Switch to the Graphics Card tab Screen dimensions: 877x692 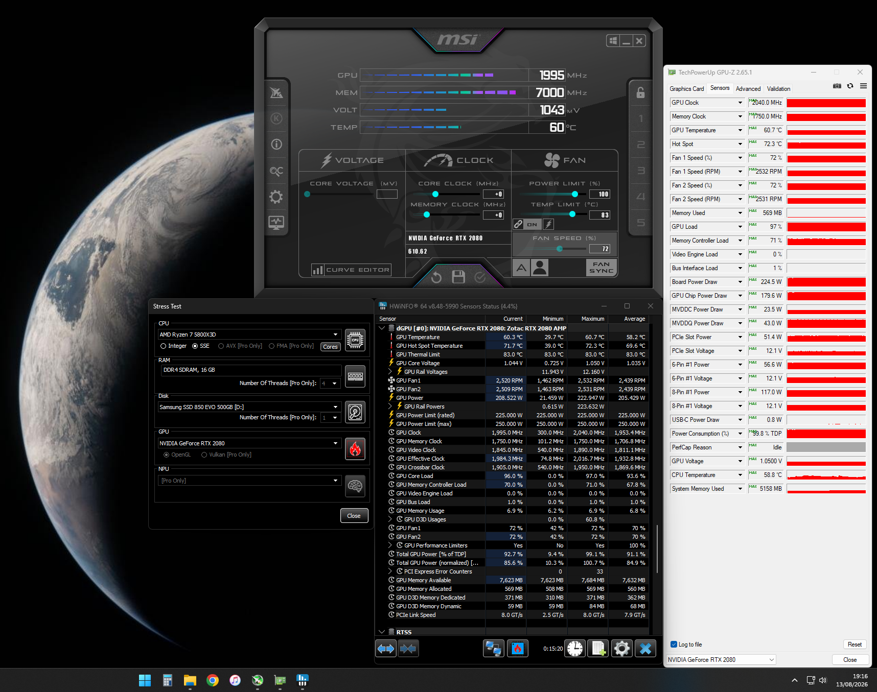click(687, 89)
